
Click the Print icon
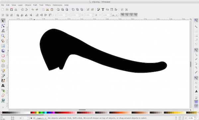[16, 10]
